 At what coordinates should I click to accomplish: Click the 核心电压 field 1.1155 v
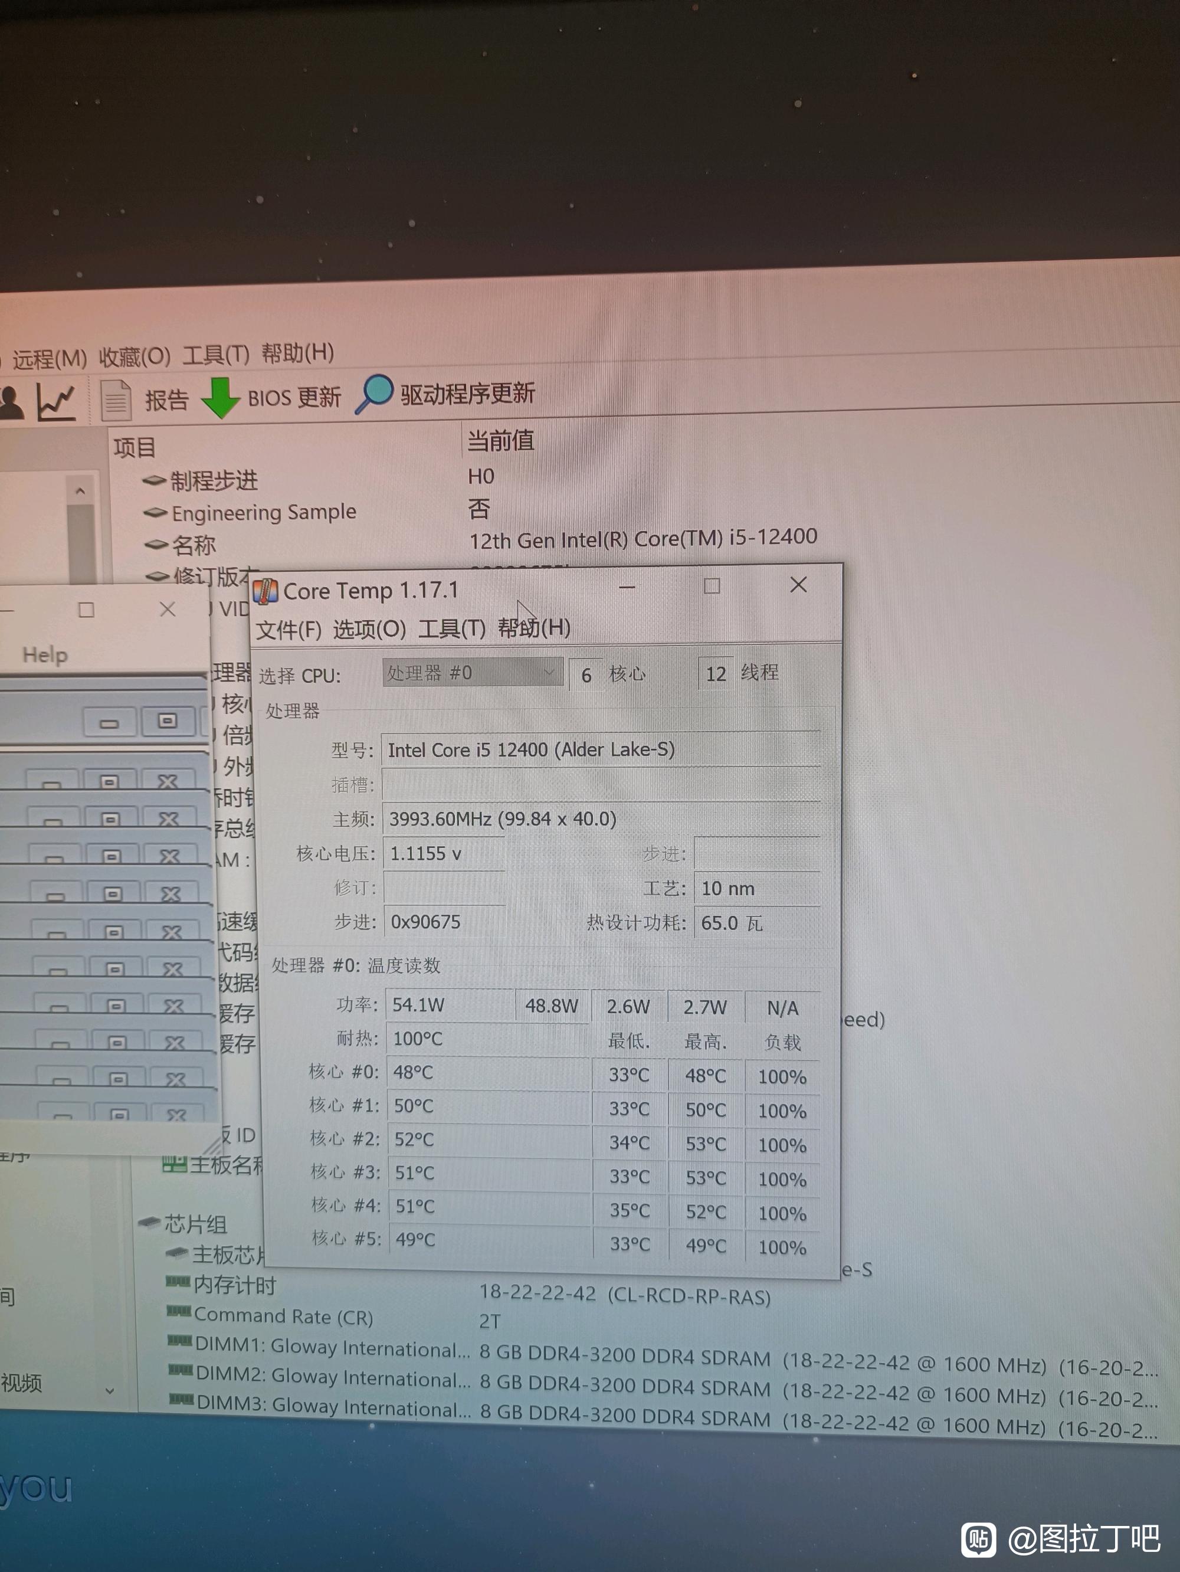coord(444,853)
